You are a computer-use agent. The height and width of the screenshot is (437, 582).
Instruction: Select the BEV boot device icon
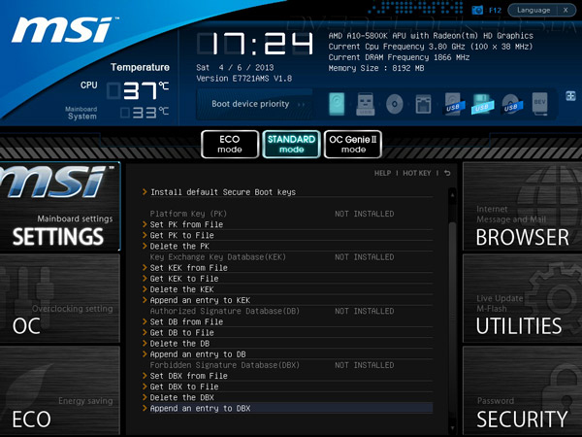(x=539, y=103)
